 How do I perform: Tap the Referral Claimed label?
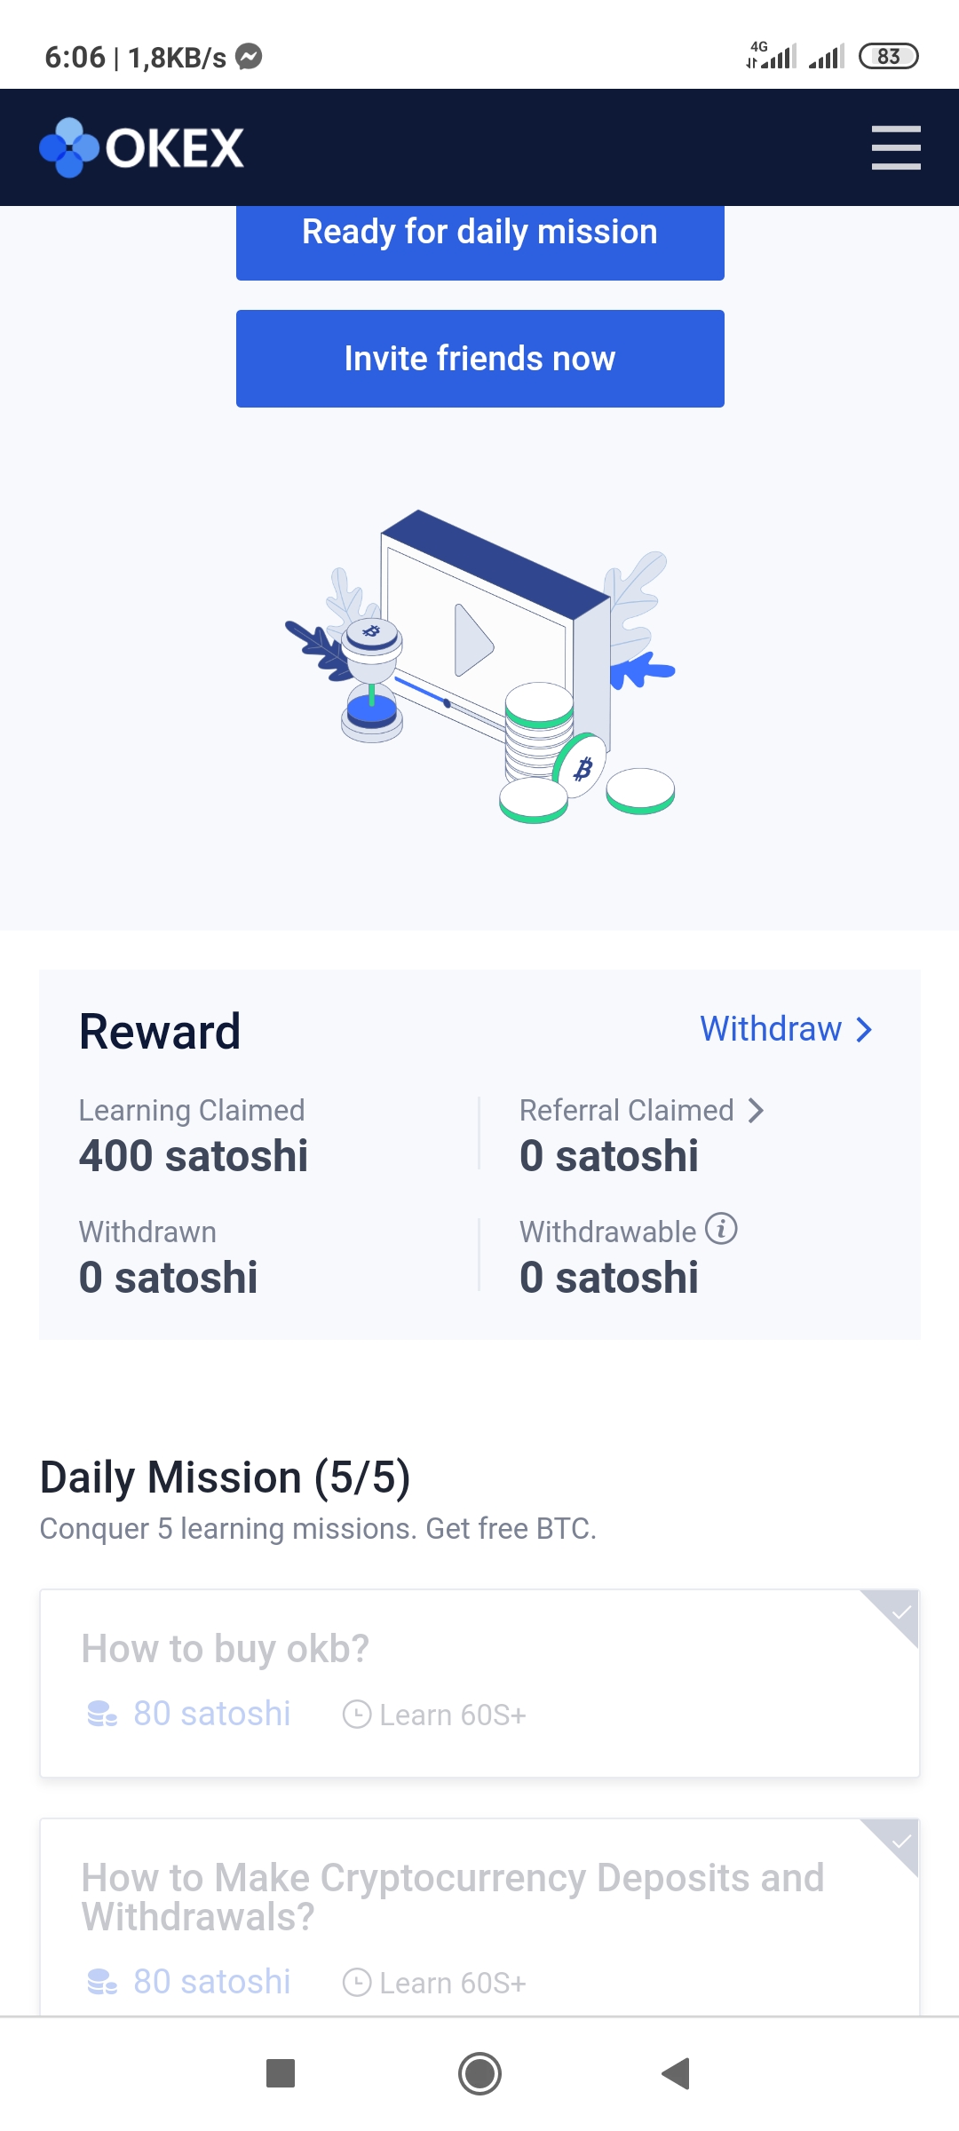tap(626, 1111)
